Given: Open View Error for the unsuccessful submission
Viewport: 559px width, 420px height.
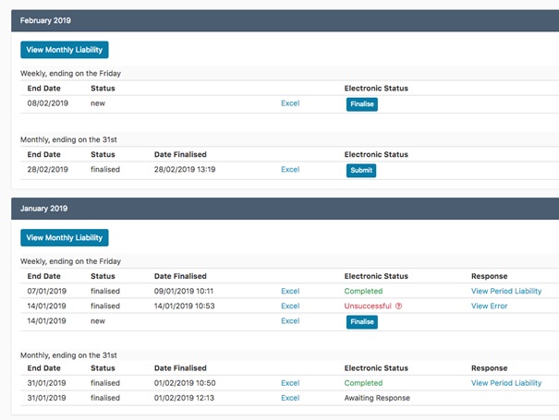Looking at the screenshot, I should 489,306.
